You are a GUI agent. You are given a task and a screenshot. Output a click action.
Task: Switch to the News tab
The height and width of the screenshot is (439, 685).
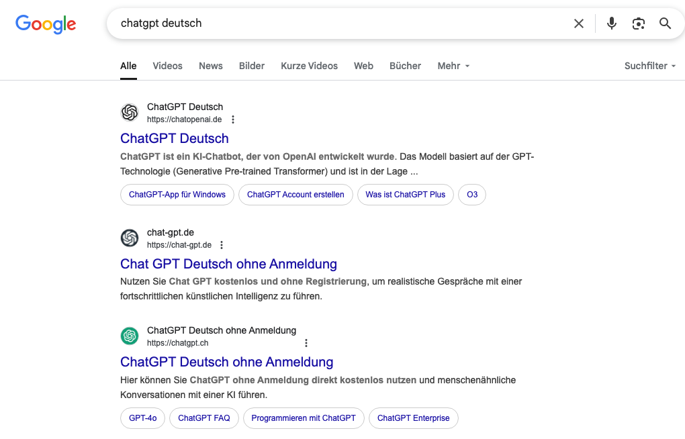point(211,66)
